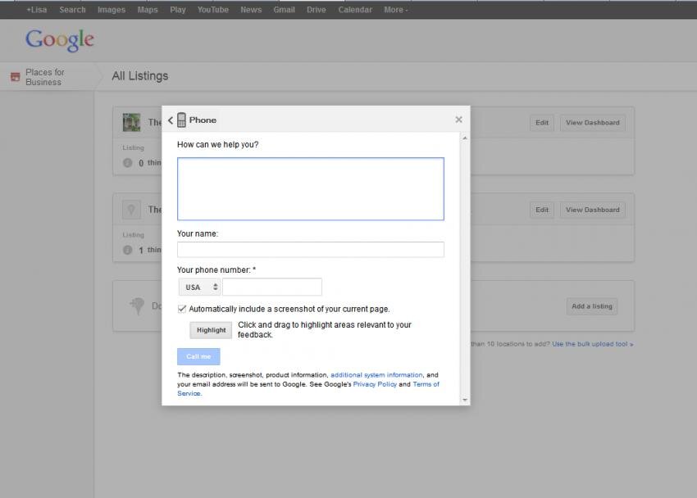This screenshot has height=498, width=697.
Task: Click View Dashboard on the second listing
Action: (x=593, y=210)
